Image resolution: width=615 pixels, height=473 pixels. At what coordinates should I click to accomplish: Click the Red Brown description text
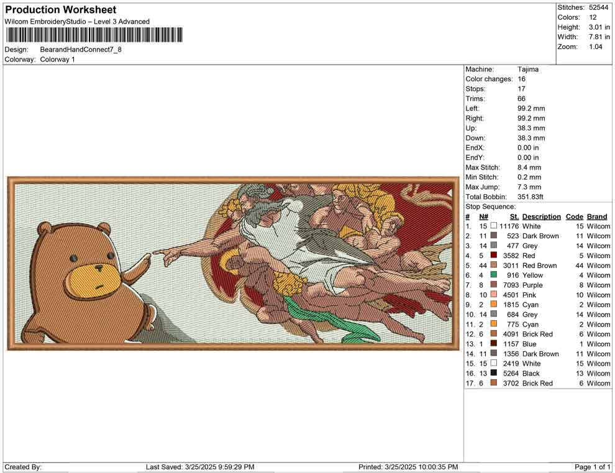(540, 265)
